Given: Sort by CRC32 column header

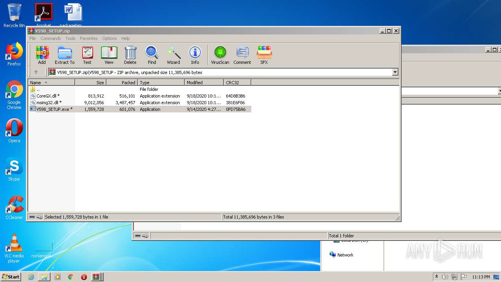Looking at the screenshot, I should (237, 83).
